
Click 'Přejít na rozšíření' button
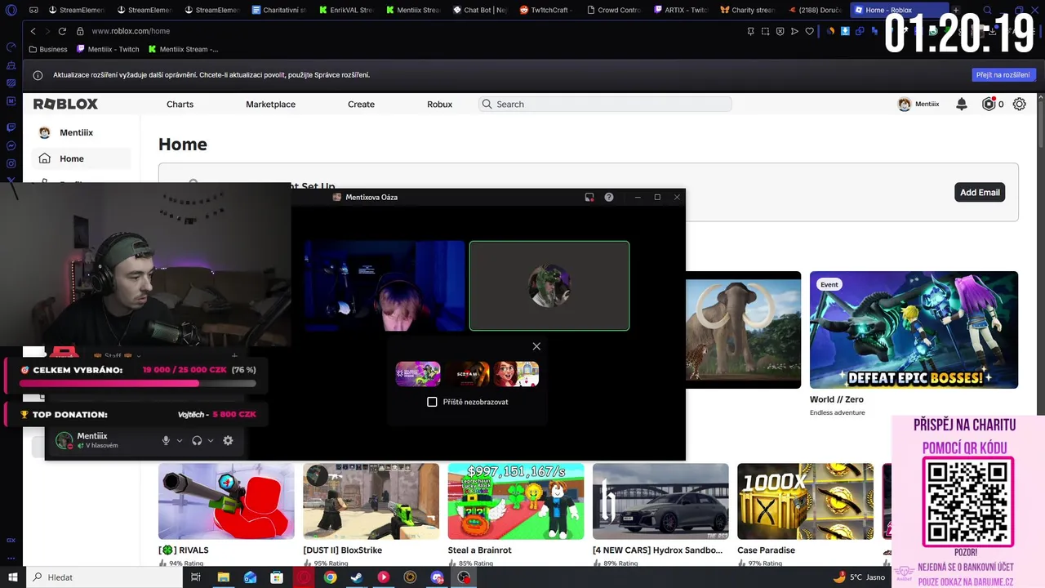[1004, 74]
